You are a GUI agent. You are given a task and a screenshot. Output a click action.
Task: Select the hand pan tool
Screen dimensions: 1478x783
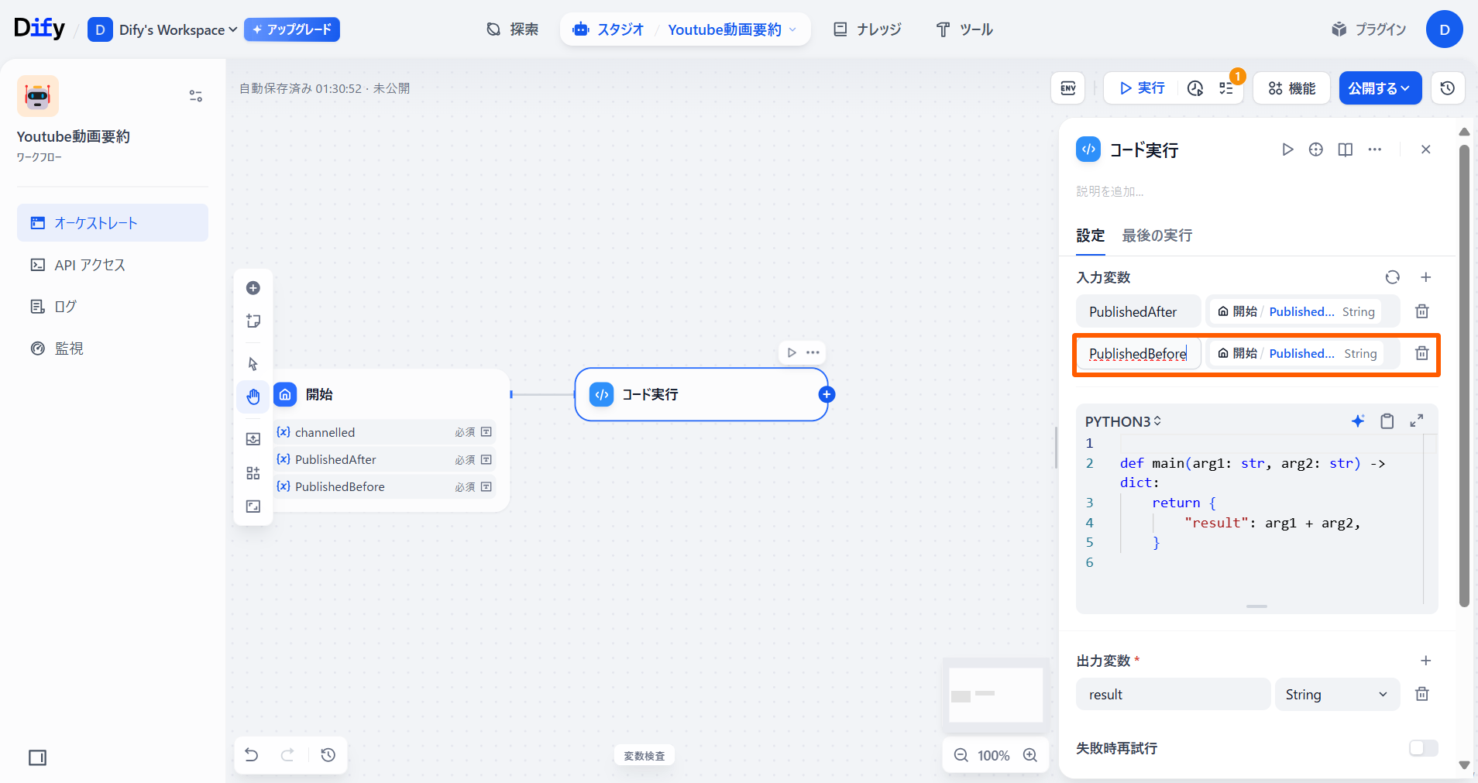[x=253, y=397]
